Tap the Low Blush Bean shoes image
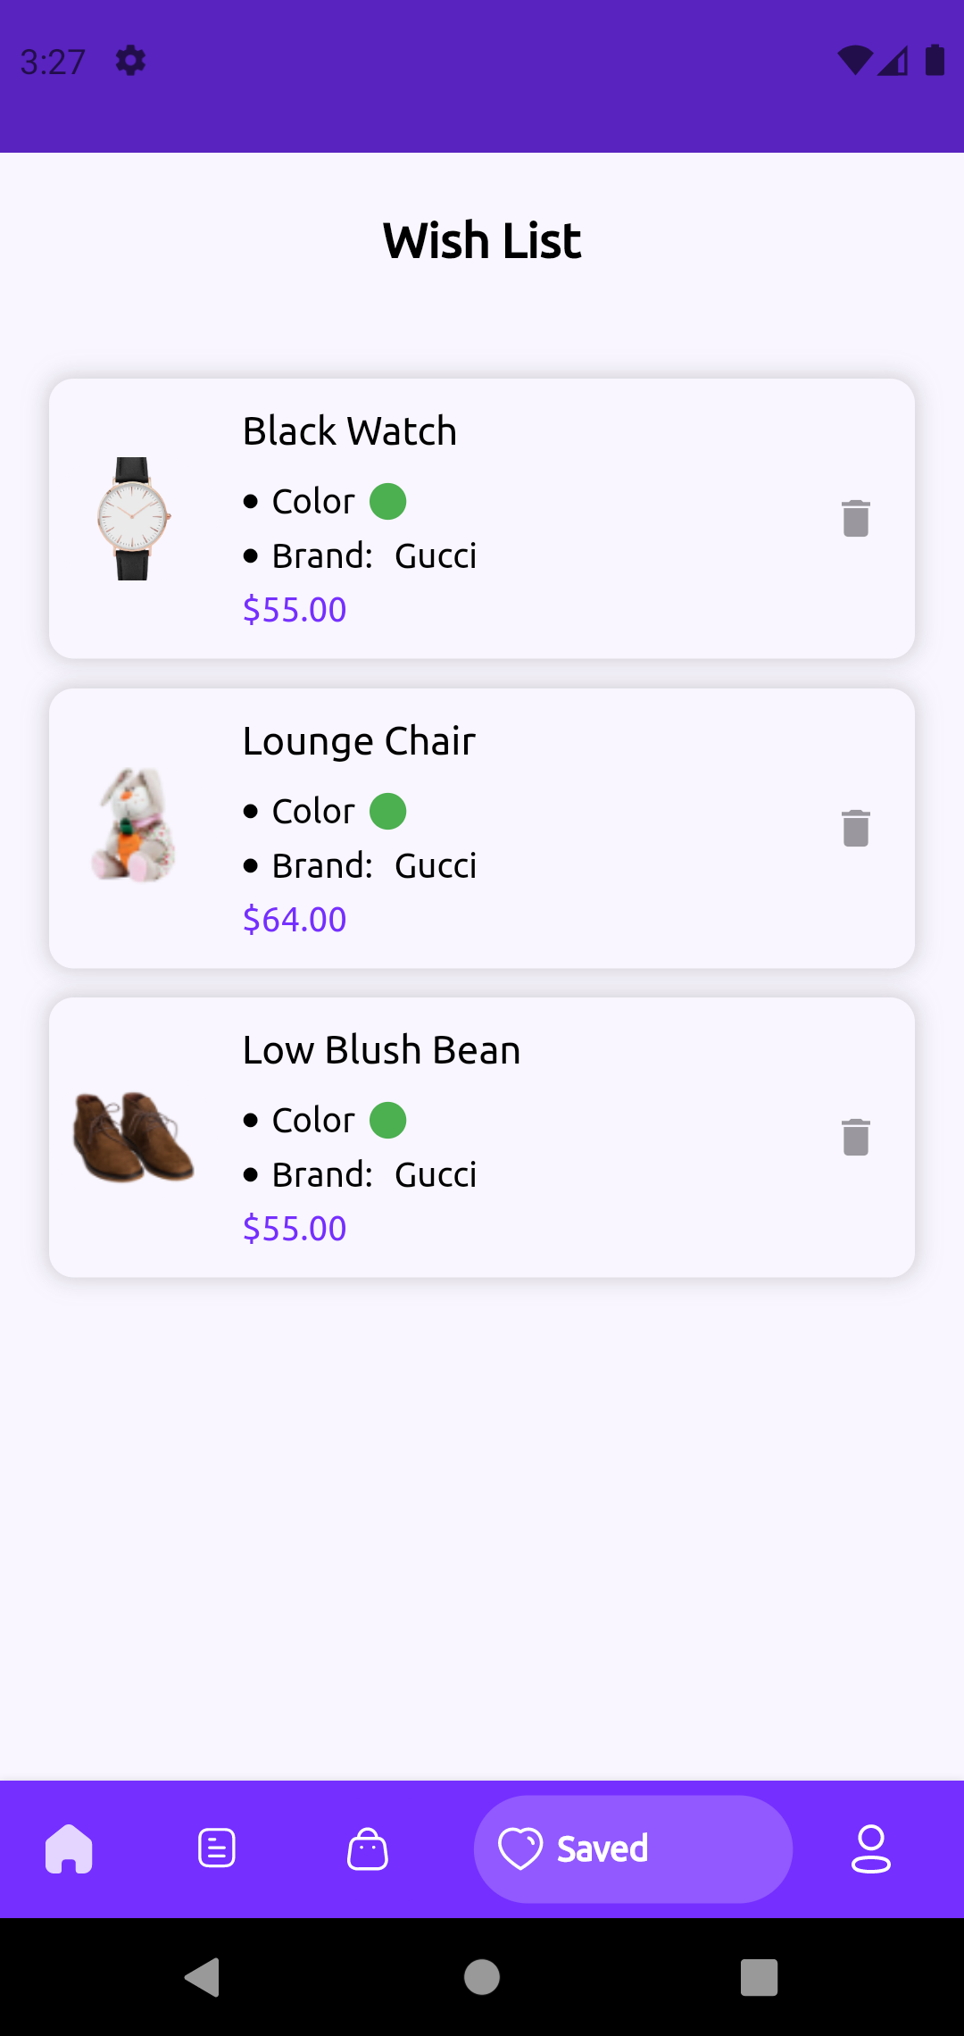 (x=133, y=1137)
